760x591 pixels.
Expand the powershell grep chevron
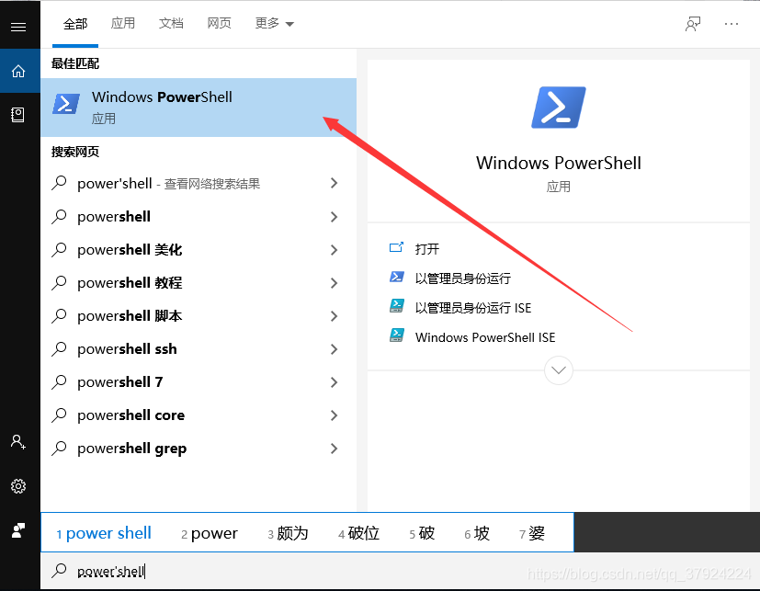(334, 449)
